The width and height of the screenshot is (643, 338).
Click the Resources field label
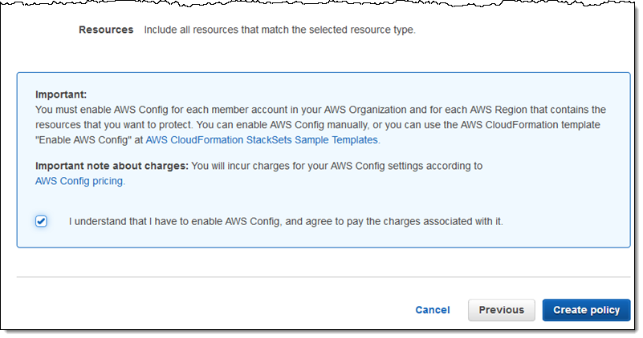click(106, 30)
